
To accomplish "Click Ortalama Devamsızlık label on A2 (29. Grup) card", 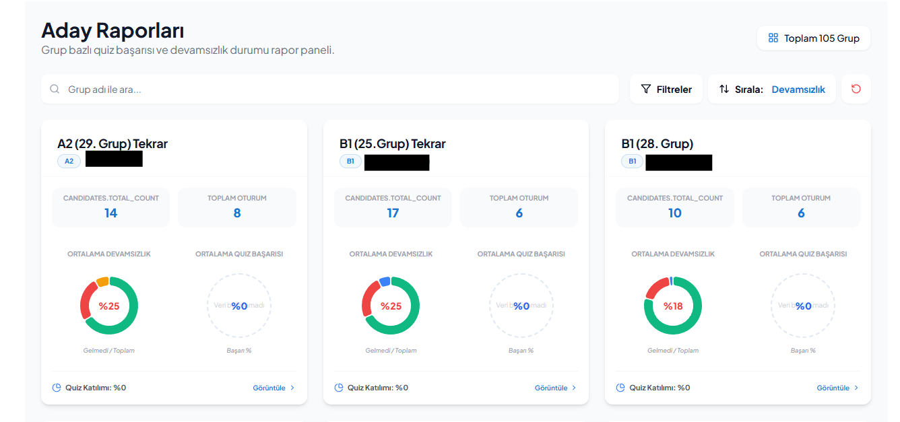I will [109, 254].
